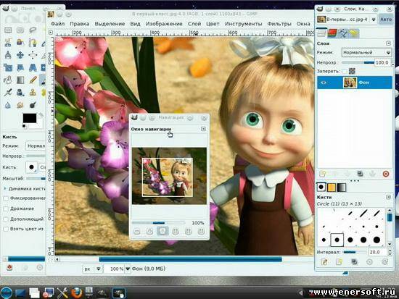The width and height of the screenshot is (399, 299).
Task: Open layer Режим dropdown showing Нормальный
Action: (x=366, y=53)
